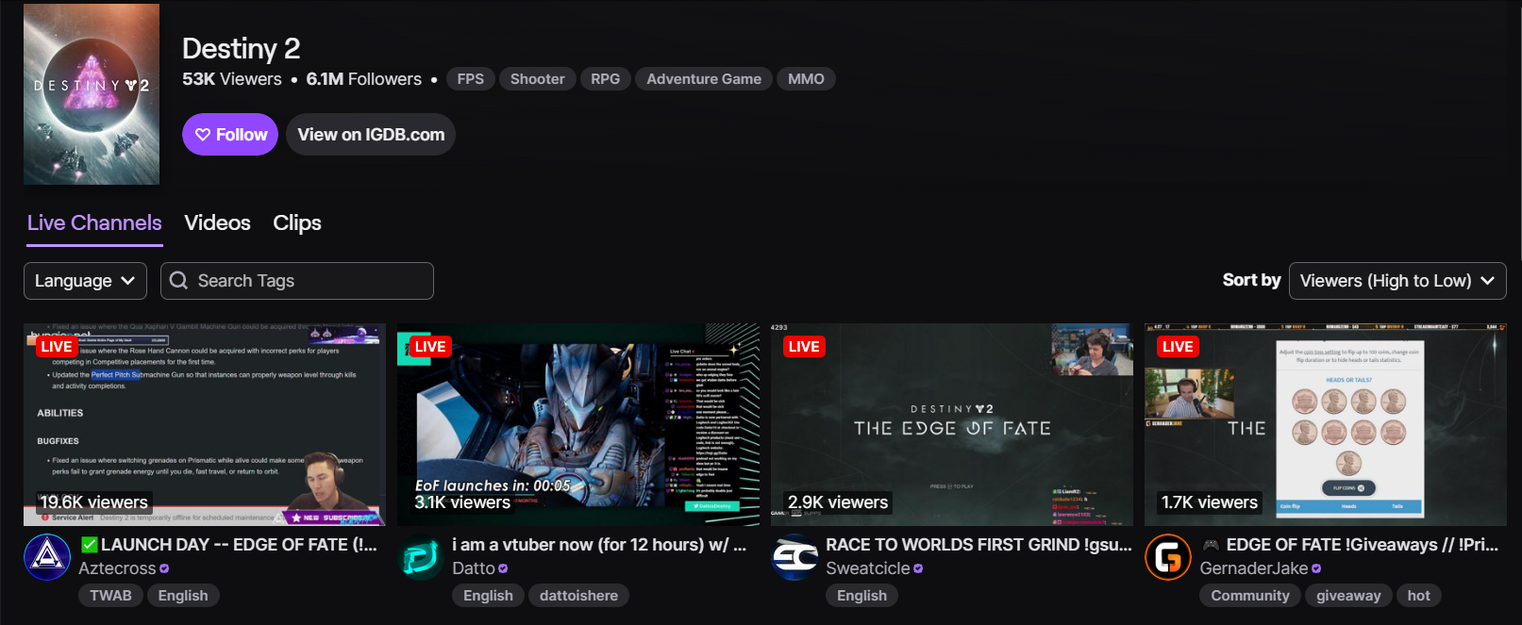Viewport: 1522px width, 625px height.
Task: Focus the Search Tags field
Action: tap(297, 281)
